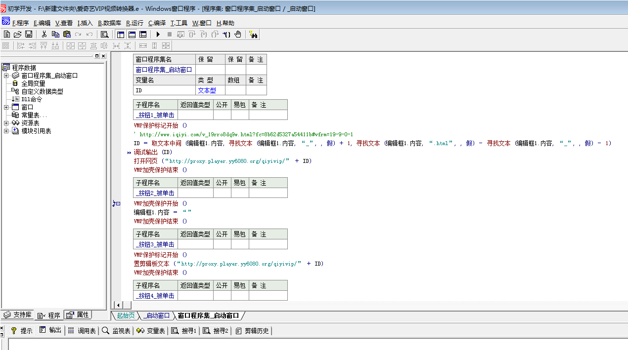Screen dimensions: 628x350
Task: Show the 变量表 bottom tab
Action: point(151,331)
